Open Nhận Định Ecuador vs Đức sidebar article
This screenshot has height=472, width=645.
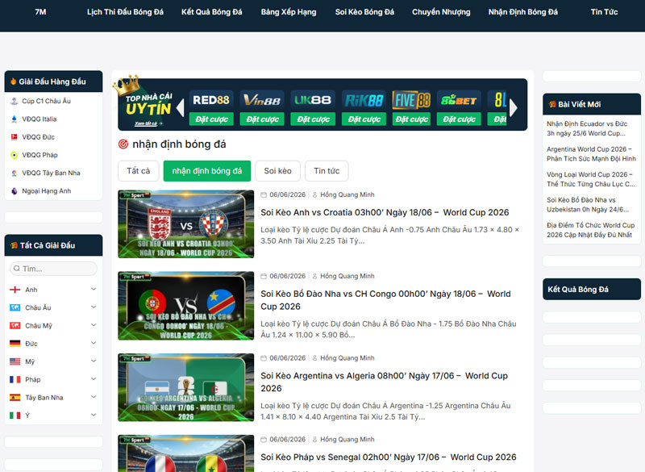tap(587, 128)
